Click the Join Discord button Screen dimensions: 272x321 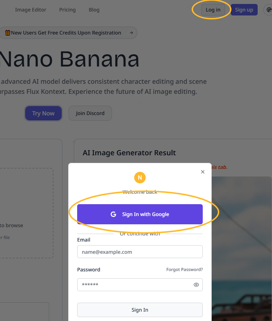coord(90,113)
